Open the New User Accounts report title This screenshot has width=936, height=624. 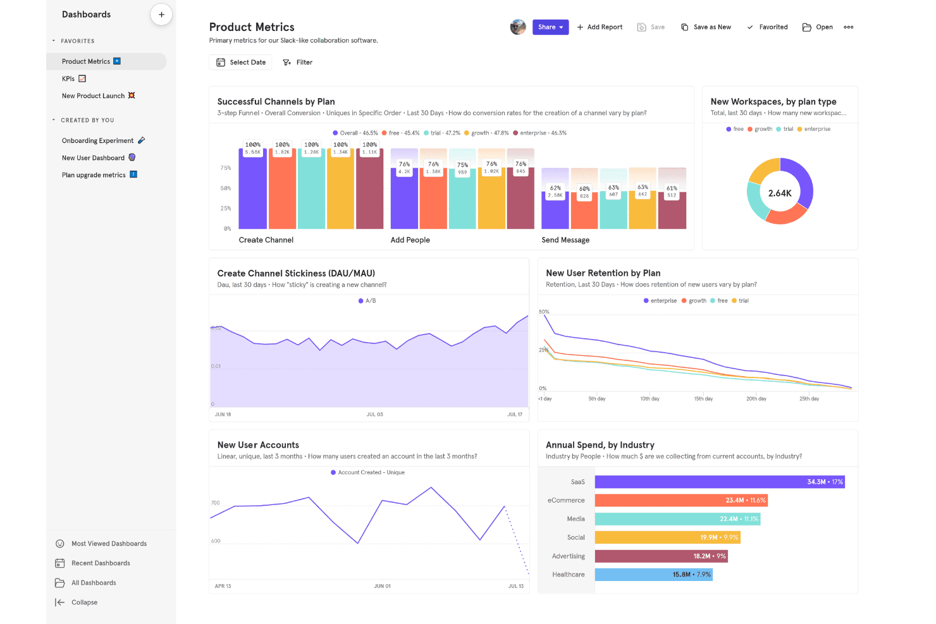point(258,445)
